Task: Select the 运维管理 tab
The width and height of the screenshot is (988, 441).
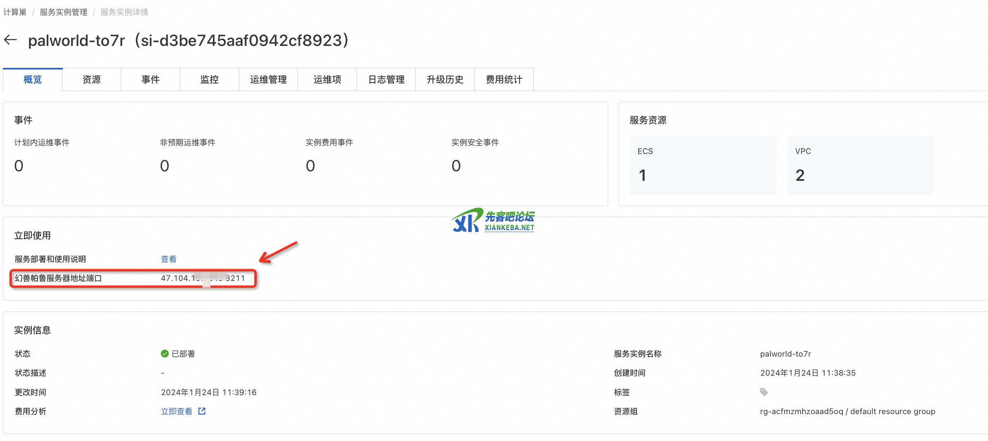Action: [x=268, y=79]
